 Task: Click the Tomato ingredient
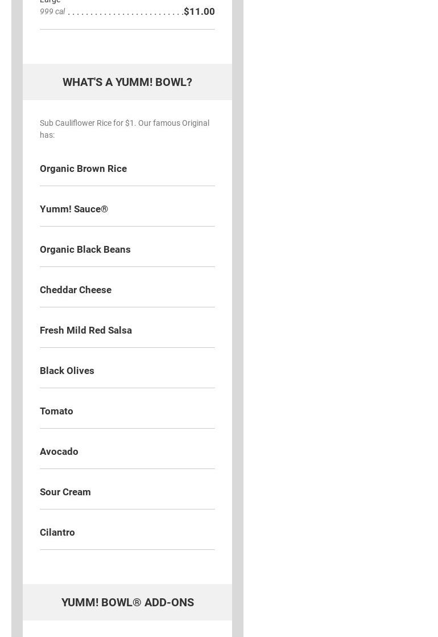point(56,411)
